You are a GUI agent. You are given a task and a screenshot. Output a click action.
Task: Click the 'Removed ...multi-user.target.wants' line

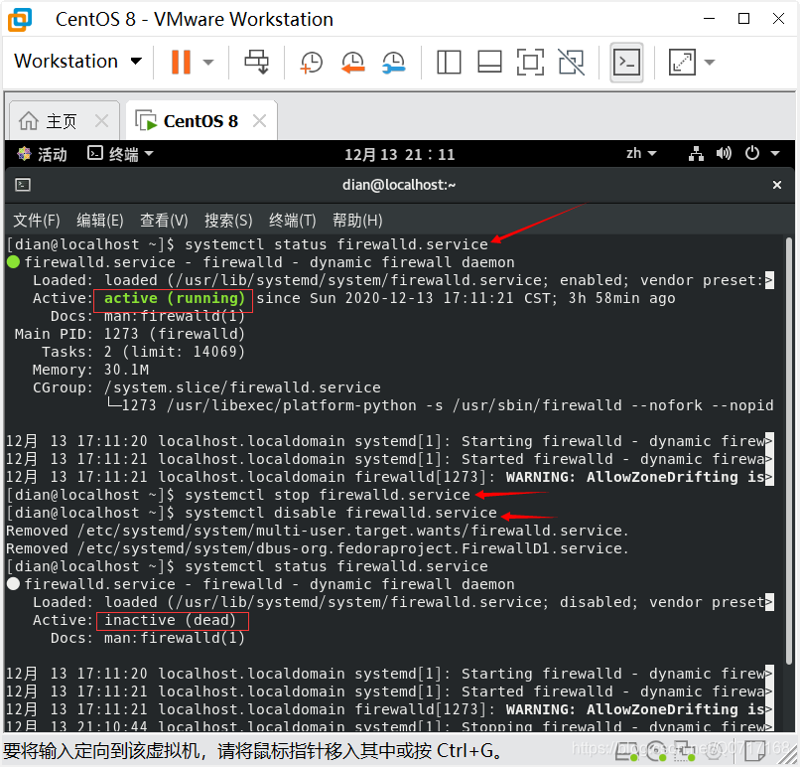(317, 531)
